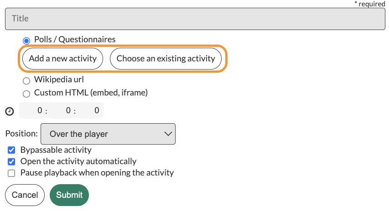This screenshot has height=211, width=389.
Task: Enable Pause playback when opening the activity
Action: click(x=11, y=173)
